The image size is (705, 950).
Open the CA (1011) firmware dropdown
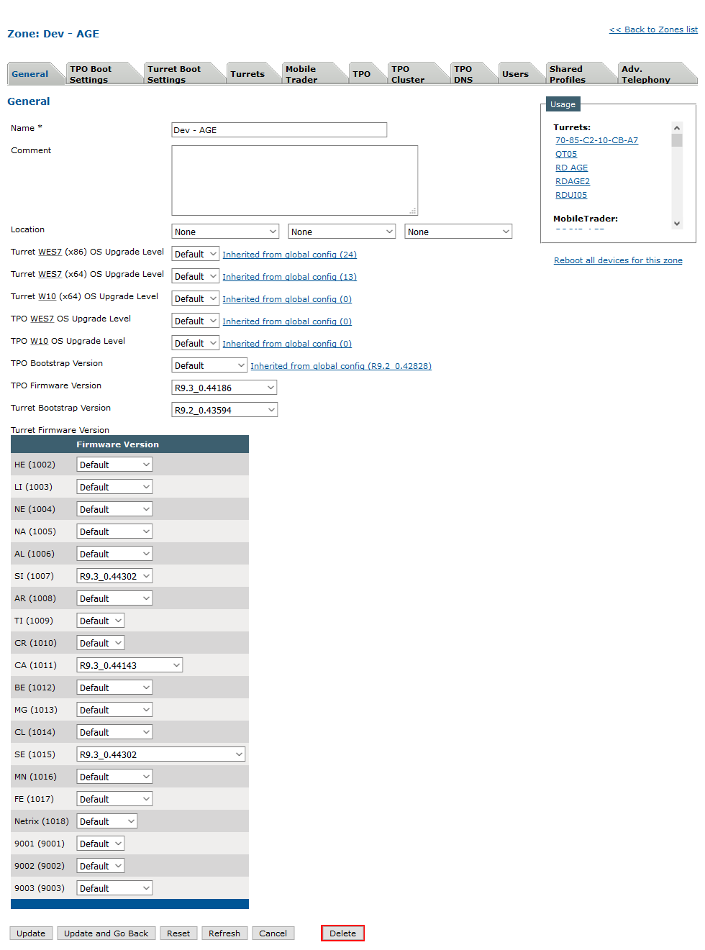point(129,665)
